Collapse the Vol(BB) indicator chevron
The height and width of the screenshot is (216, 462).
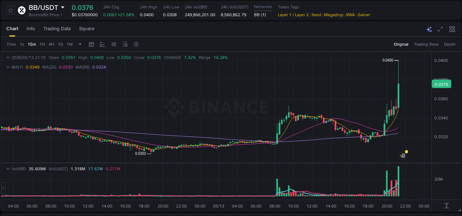(8, 169)
